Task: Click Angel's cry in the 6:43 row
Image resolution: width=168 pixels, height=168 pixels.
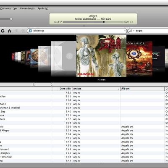Action: pyautogui.click(x=127, y=161)
